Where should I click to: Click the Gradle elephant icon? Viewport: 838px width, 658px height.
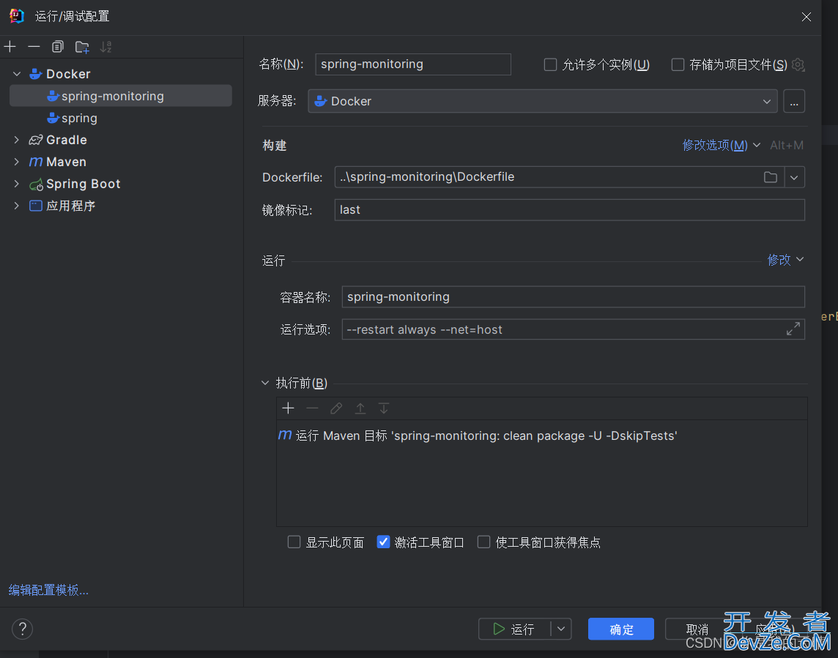35,140
